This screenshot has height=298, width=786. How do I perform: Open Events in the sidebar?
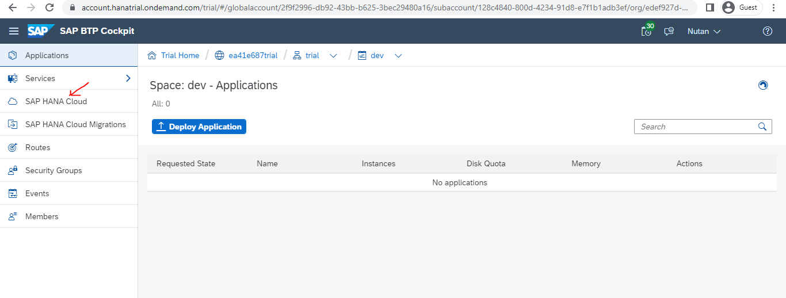[69, 193]
